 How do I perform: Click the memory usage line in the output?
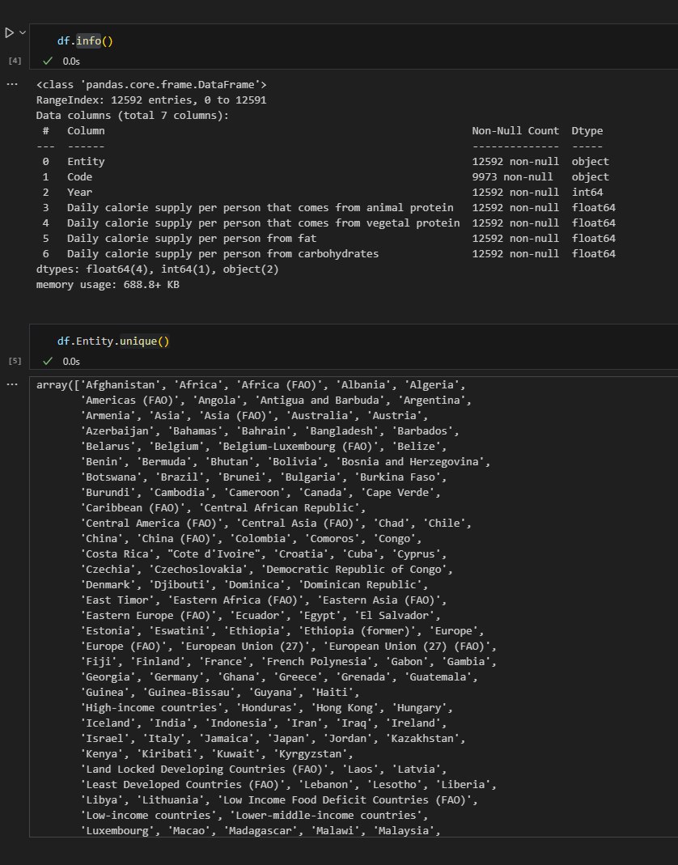click(107, 285)
